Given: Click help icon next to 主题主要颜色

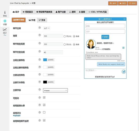Looking at the screenshot, I should pyautogui.click(x=40, y=59).
